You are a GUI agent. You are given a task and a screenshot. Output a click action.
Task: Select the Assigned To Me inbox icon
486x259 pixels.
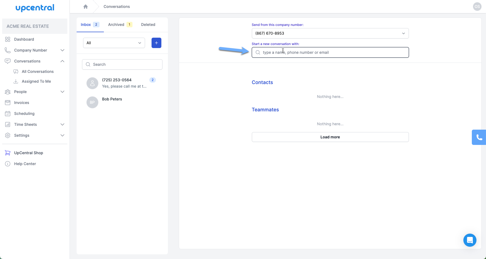click(16, 81)
